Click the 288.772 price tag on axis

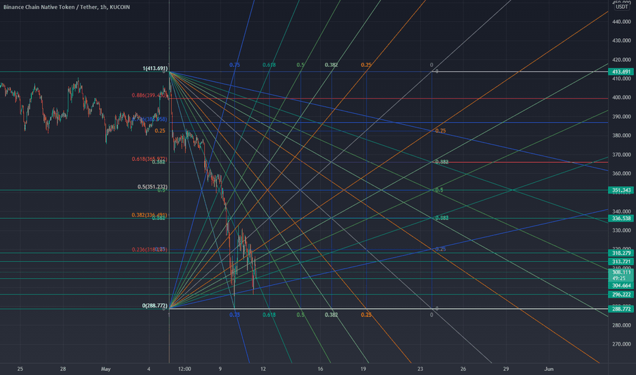pos(621,309)
